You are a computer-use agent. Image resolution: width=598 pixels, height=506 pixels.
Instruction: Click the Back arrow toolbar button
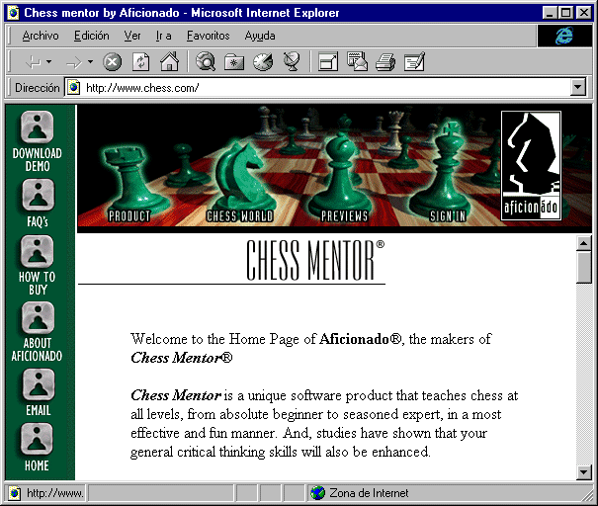[x=33, y=62]
